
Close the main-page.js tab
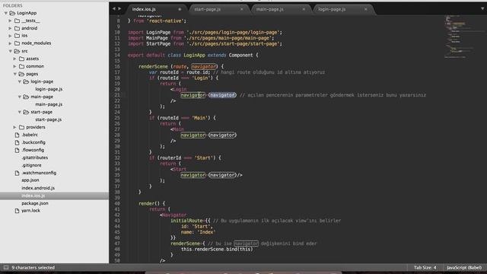[304, 9]
